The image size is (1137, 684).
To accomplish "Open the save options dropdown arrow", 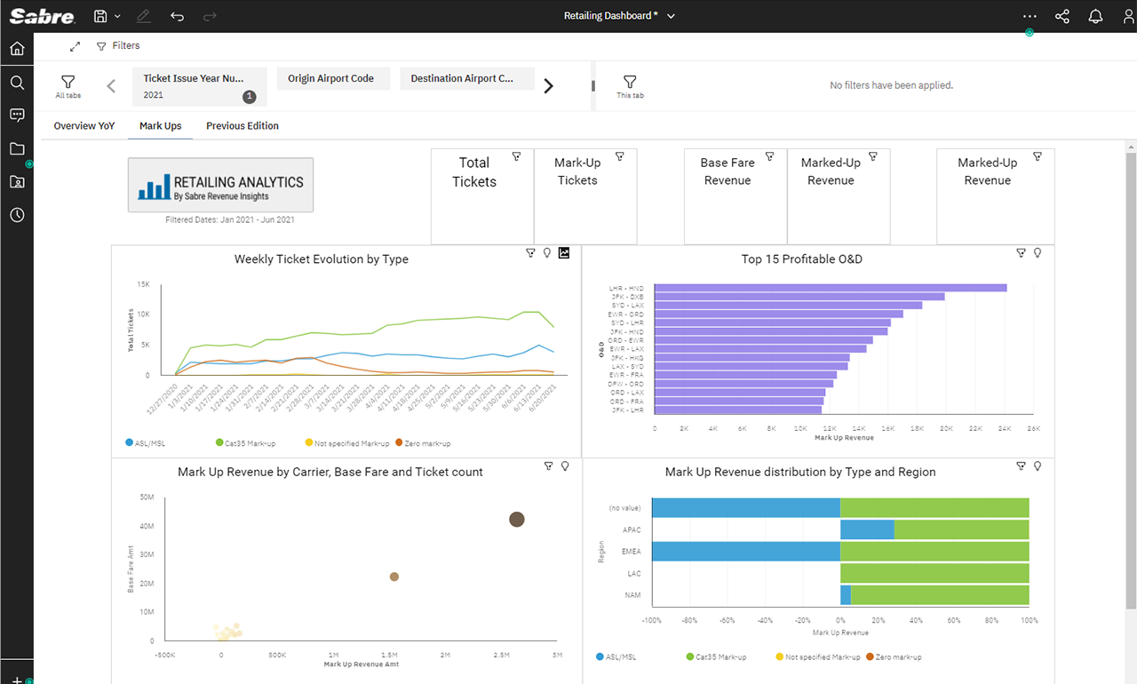I will point(117,16).
